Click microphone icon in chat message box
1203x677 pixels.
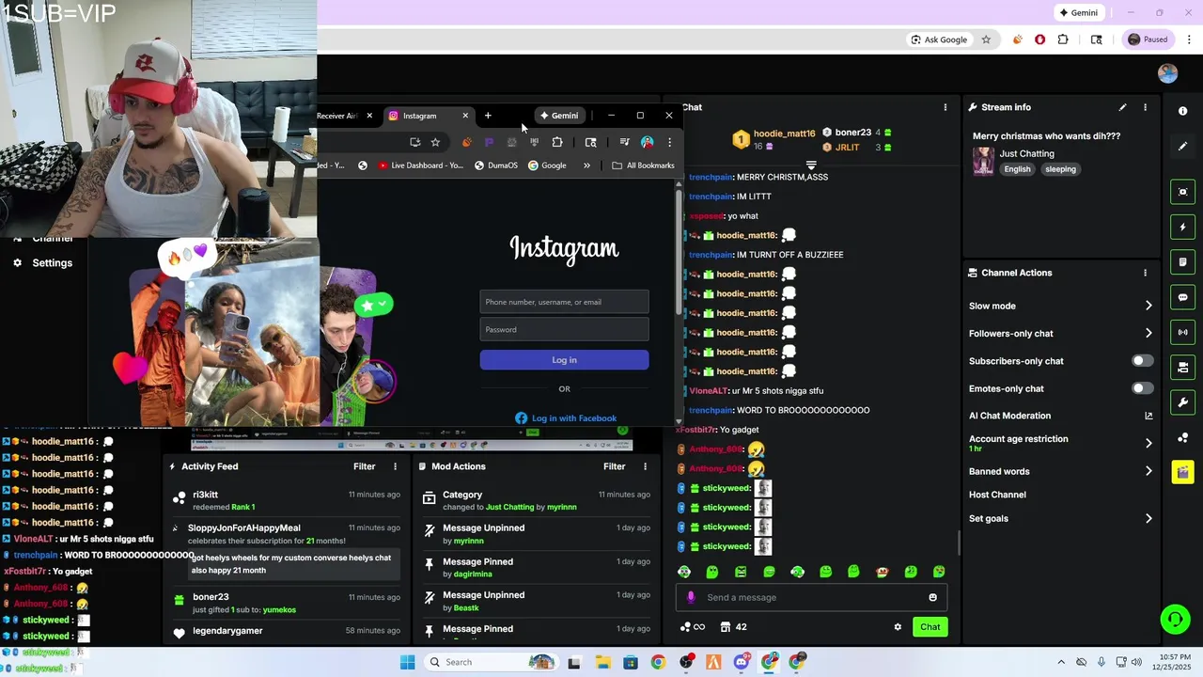(x=691, y=597)
